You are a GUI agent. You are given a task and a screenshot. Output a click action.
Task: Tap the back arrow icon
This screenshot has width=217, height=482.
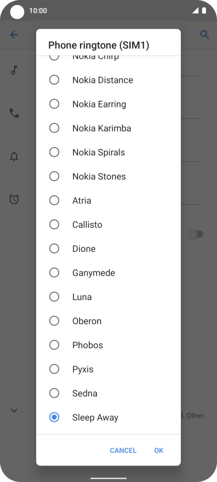(14, 35)
